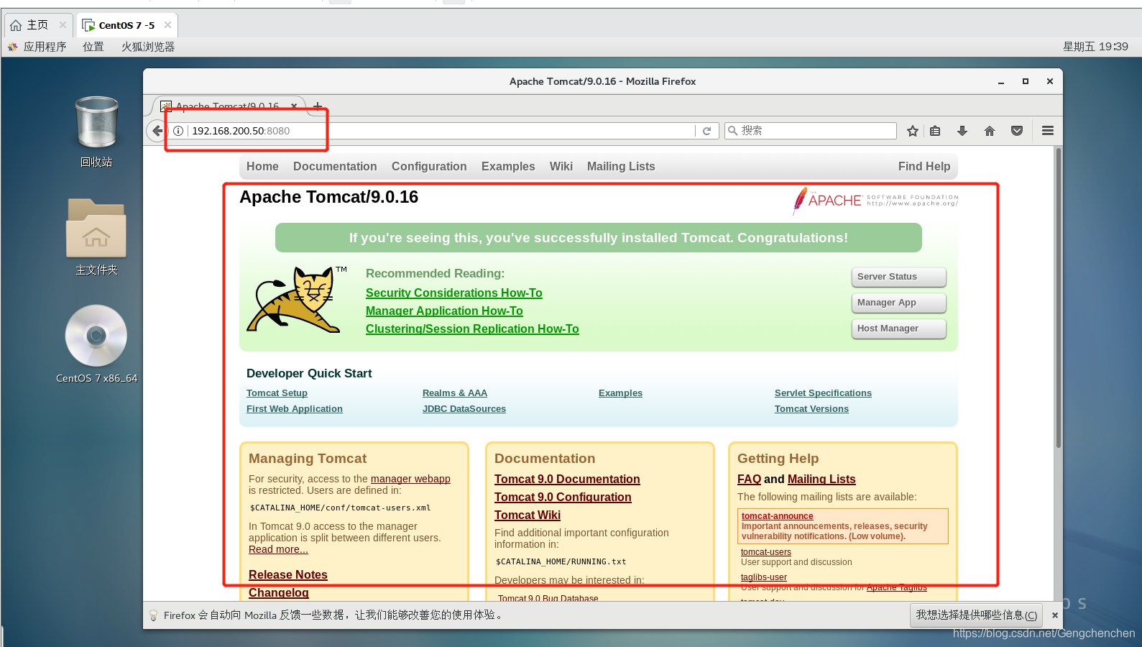Open the Changelog link
Screen dimensions: 1142x647
pos(279,593)
